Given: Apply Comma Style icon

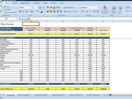Looking at the screenshot, I should (90, 12).
